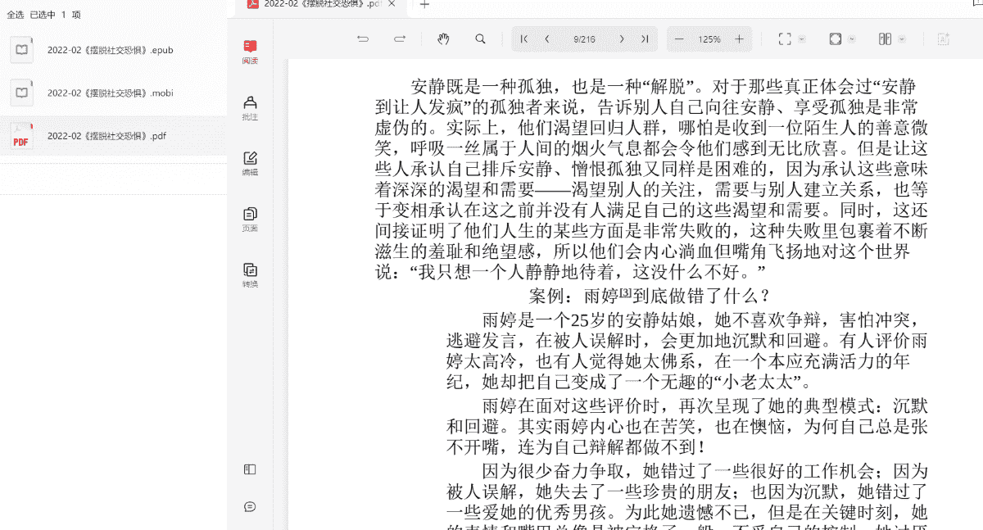The width and height of the screenshot is (983, 530).
Task: Click the undo arrow in toolbar
Action: (363, 39)
